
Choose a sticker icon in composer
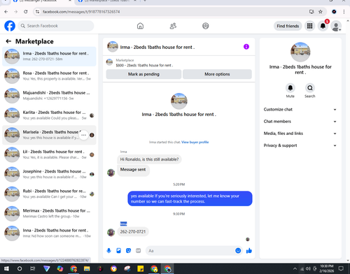[128, 251]
